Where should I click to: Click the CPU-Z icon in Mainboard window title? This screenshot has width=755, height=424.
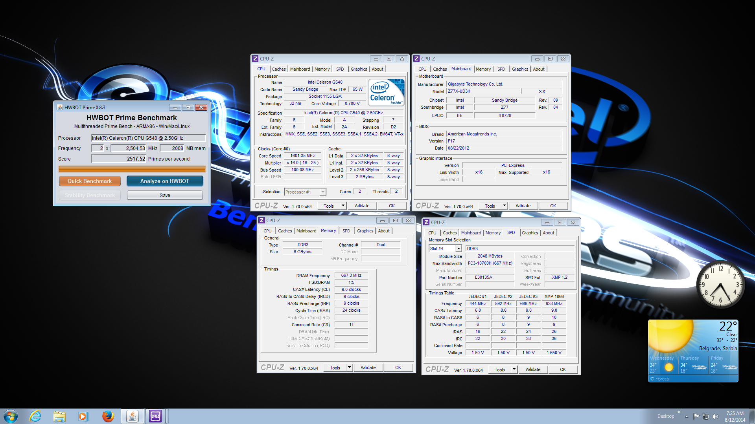[416, 58]
